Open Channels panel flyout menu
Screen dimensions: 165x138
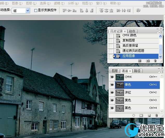(x=161, y=71)
